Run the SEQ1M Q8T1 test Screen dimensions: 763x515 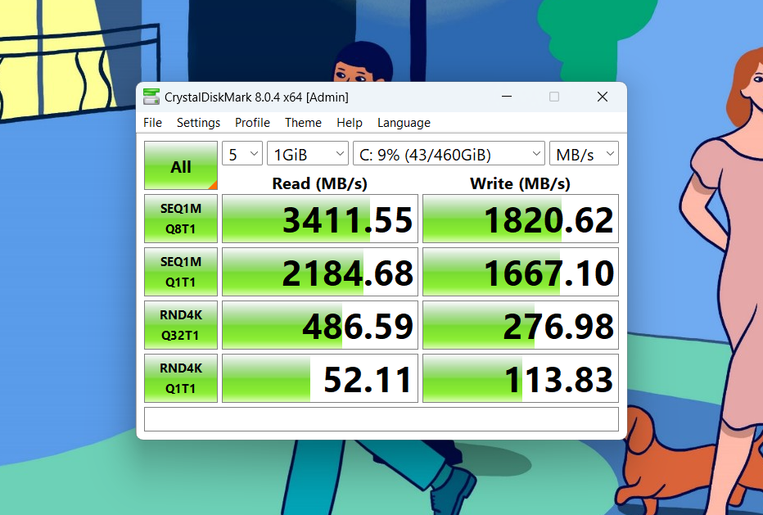click(x=181, y=219)
